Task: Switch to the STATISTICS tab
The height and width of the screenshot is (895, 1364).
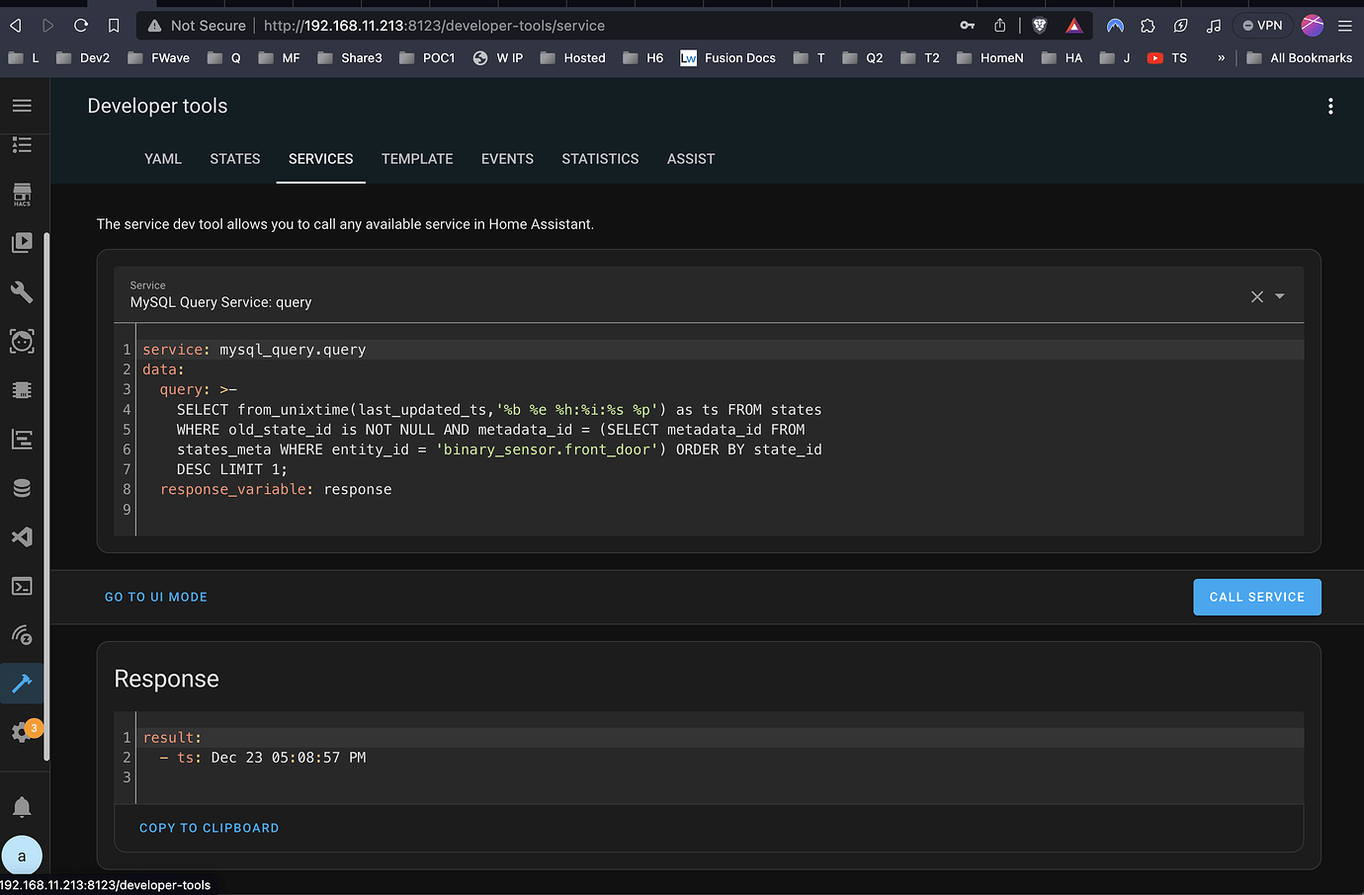Action: point(600,159)
